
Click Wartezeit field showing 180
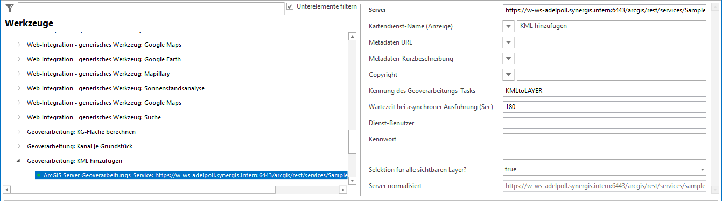(604, 107)
